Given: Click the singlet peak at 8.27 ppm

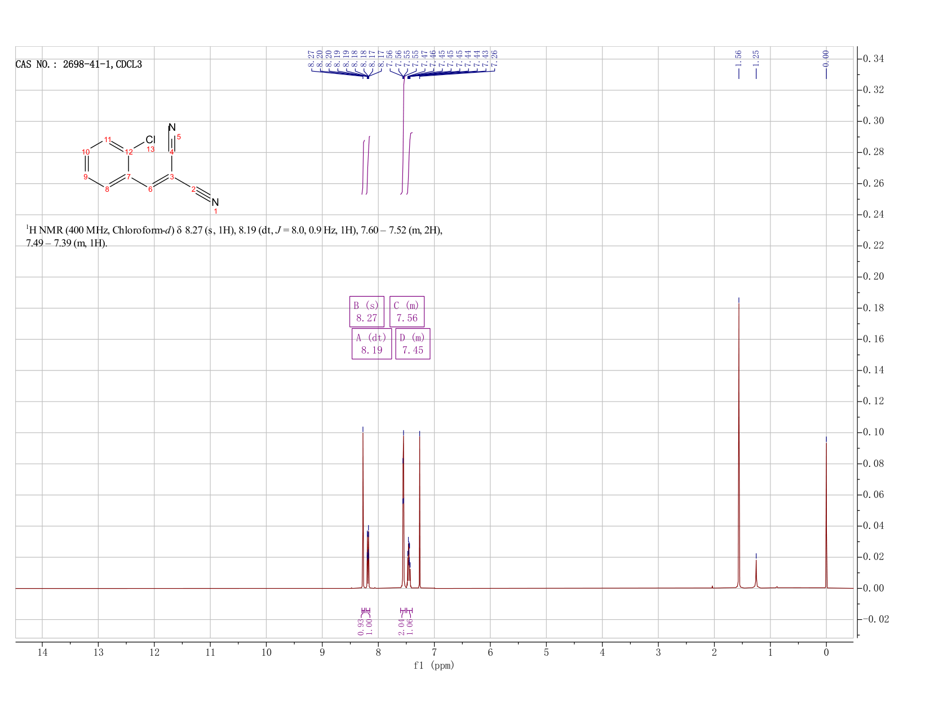Looking at the screenshot, I should [363, 510].
